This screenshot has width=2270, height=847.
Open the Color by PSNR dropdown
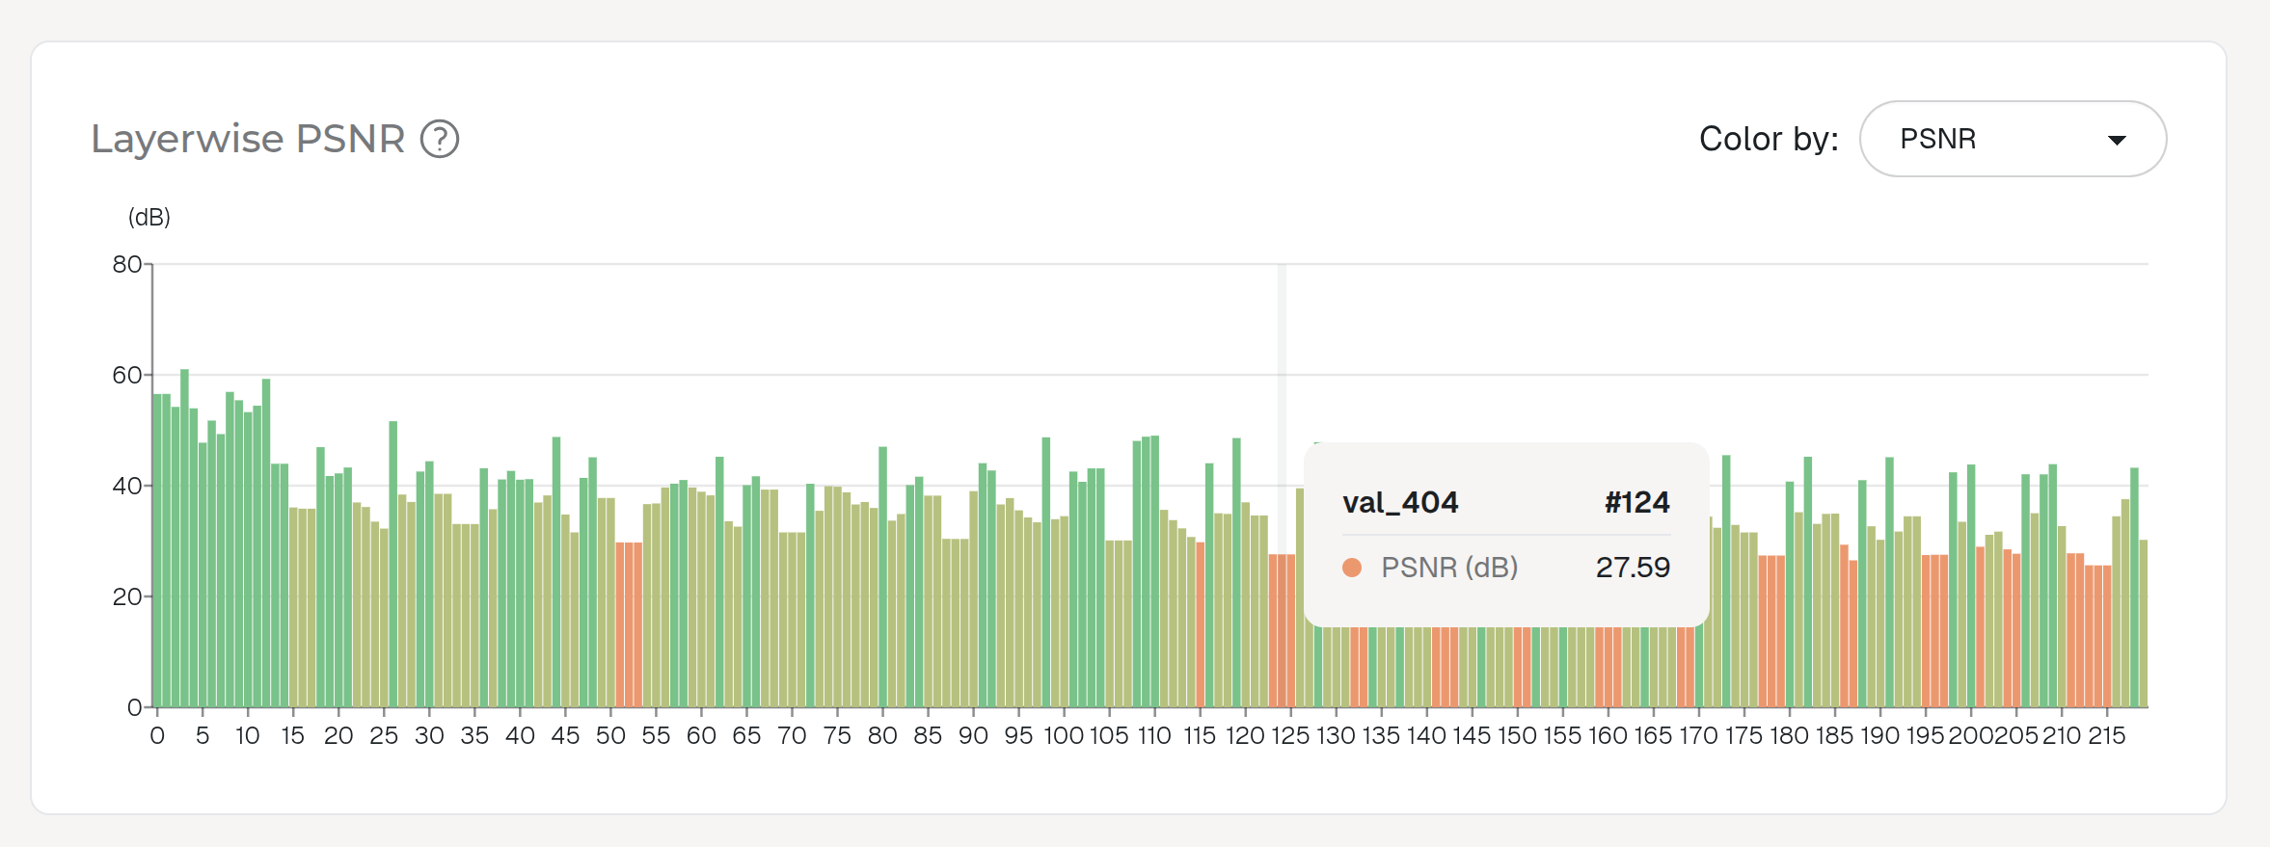2012,139
